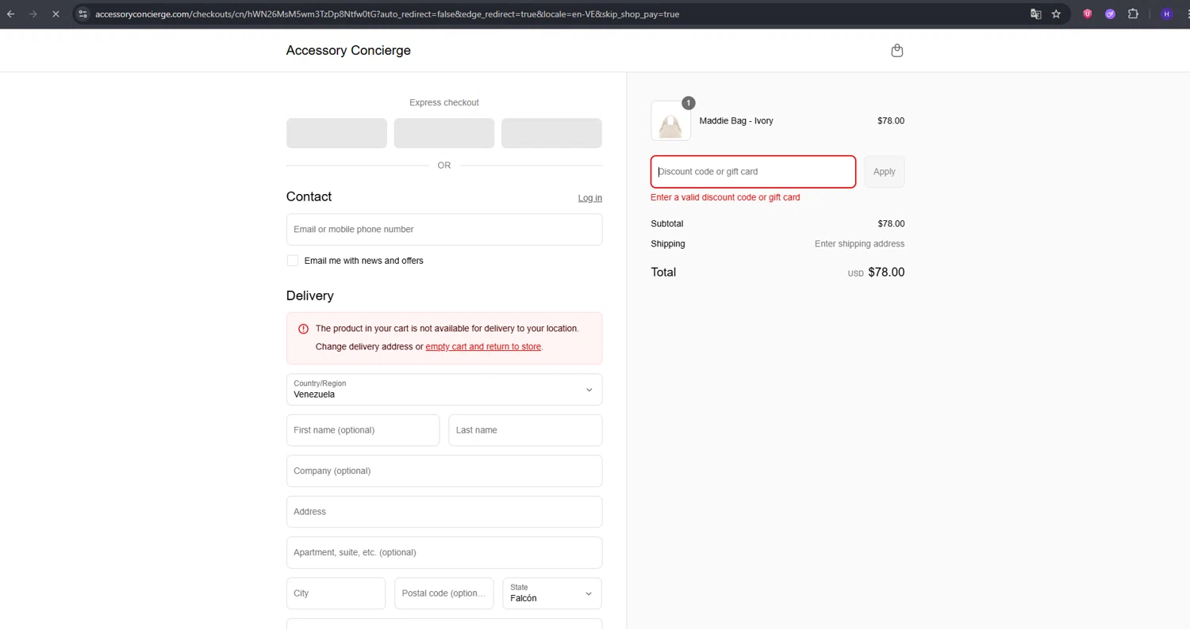Open the browser profile avatar H

pyautogui.click(x=1166, y=13)
